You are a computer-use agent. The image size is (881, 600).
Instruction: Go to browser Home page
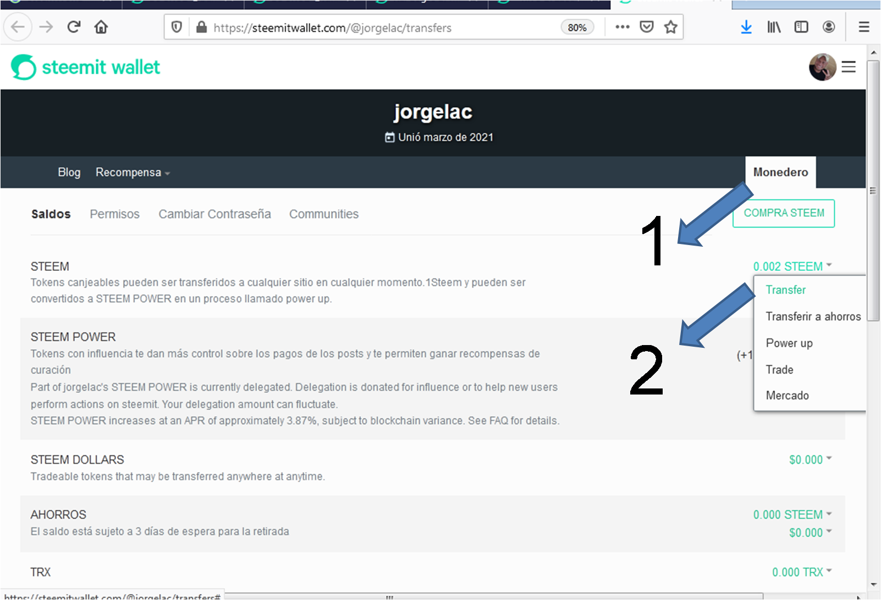[x=101, y=27]
